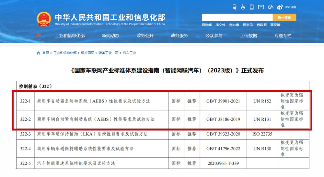
Task: Click the UN R130 cell
Action: pyautogui.click(x=262, y=149)
